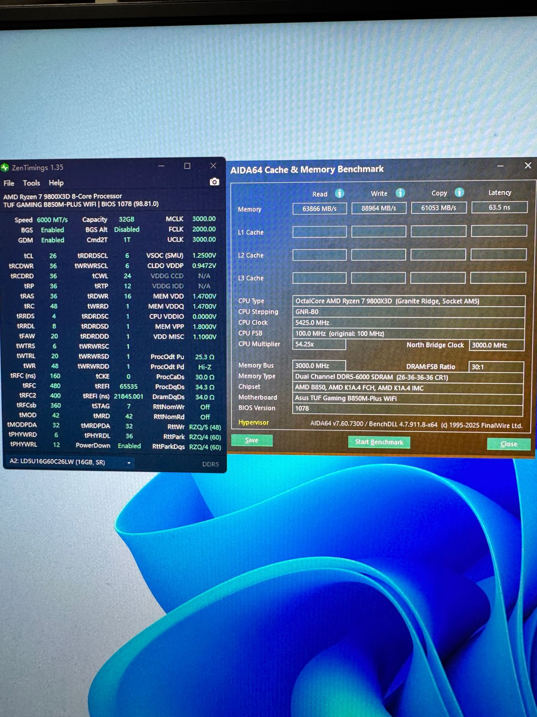
Task: Click the AMD Ryzen 7 9800X3D processor text
Action: [x=63, y=196]
